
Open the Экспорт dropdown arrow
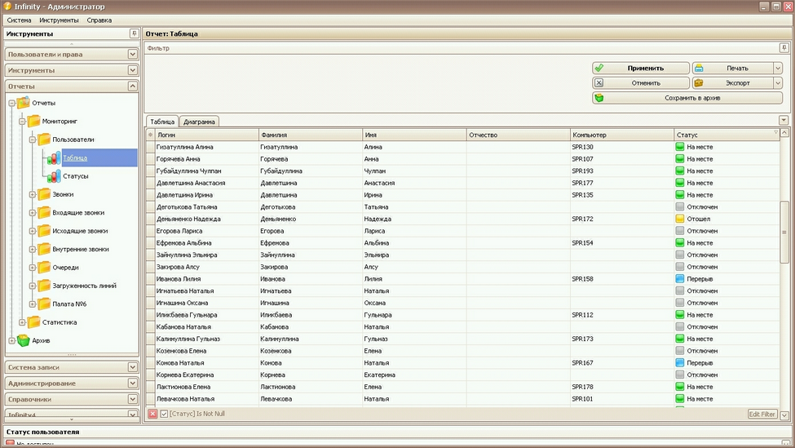click(x=778, y=82)
